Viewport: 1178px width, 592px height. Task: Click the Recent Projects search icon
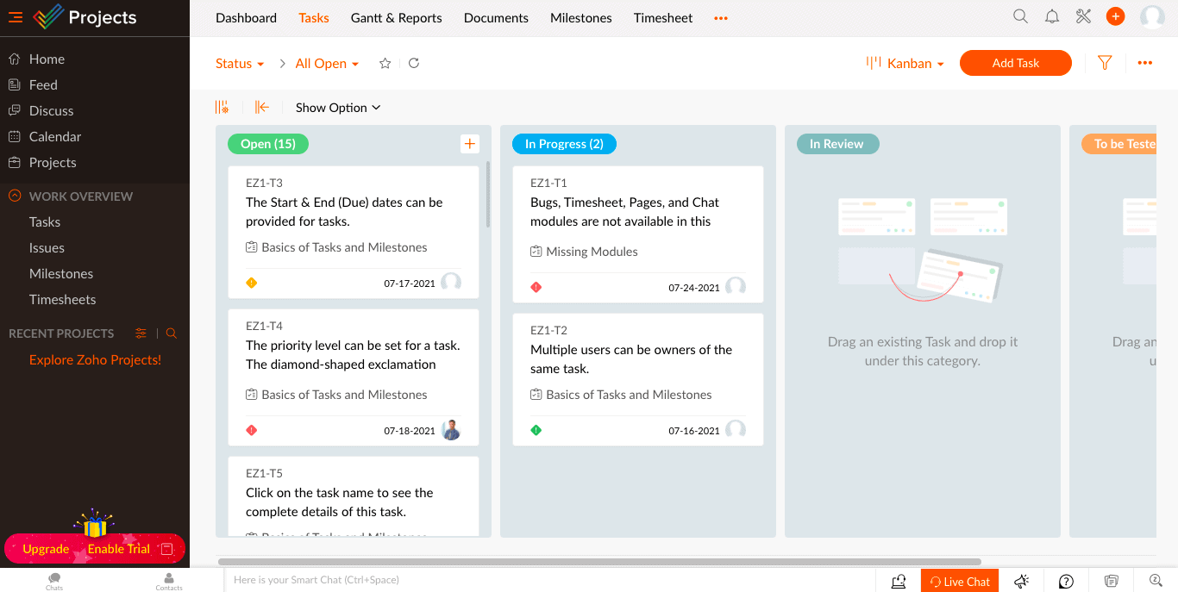(172, 333)
